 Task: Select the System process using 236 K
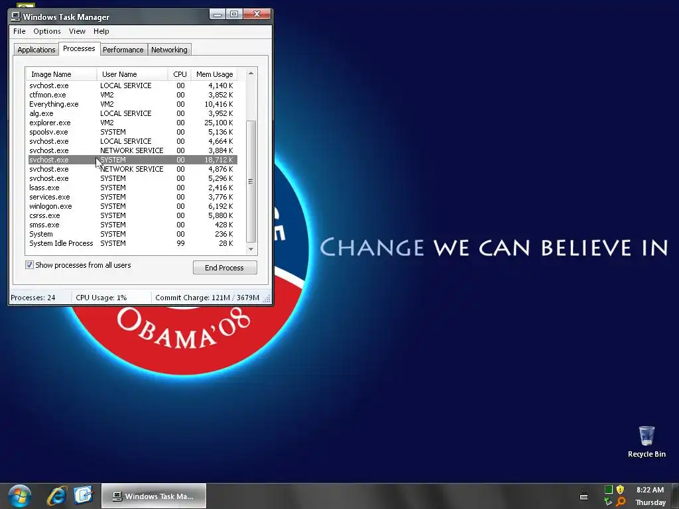(133, 234)
